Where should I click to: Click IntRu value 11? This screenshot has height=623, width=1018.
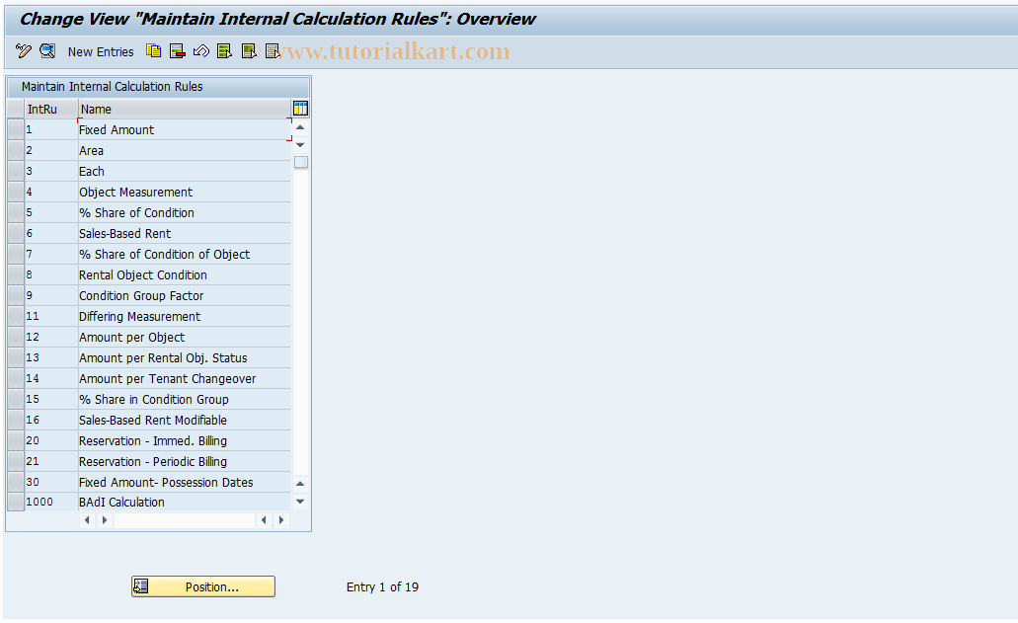(x=50, y=316)
